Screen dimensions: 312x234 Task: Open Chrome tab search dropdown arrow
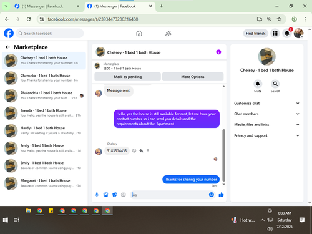pyautogui.click(x=6, y=6)
